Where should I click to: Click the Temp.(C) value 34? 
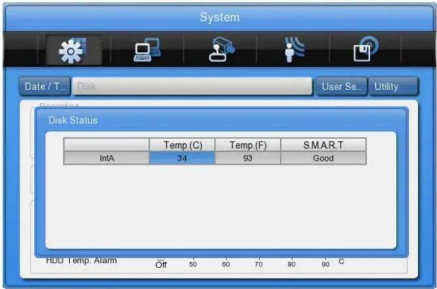(182, 158)
